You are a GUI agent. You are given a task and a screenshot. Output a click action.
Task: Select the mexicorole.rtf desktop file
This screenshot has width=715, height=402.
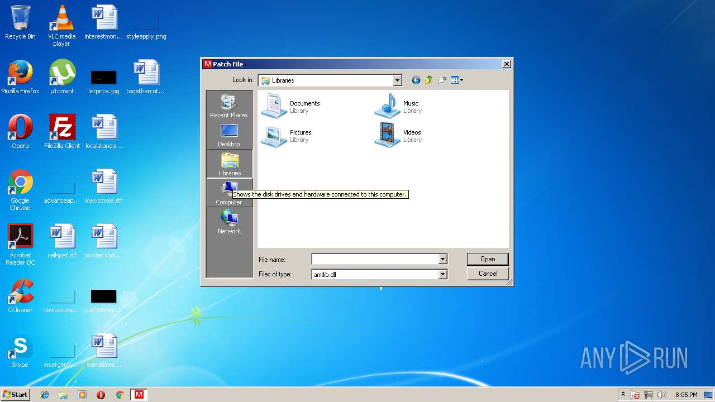tap(103, 186)
